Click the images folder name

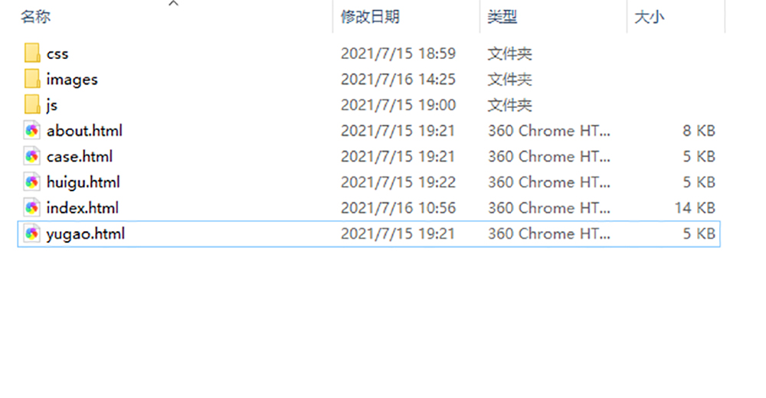coord(72,79)
